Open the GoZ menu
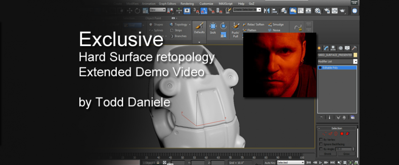Image resolution: width=399 pixels, height=165 pixels. point(251,4)
